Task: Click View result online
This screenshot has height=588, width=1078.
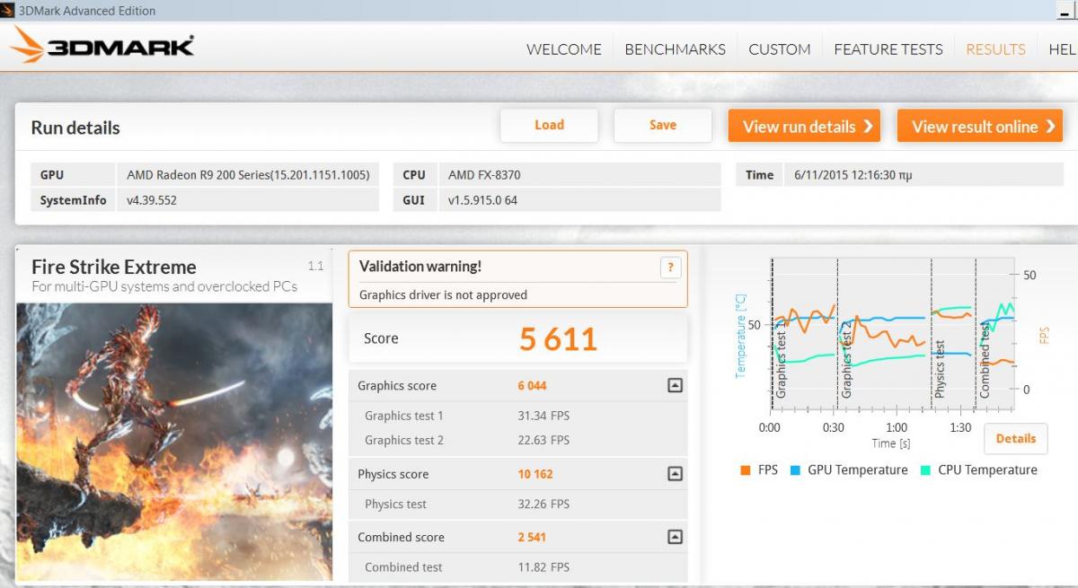Action: pyautogui.click(x=980, y=126)
